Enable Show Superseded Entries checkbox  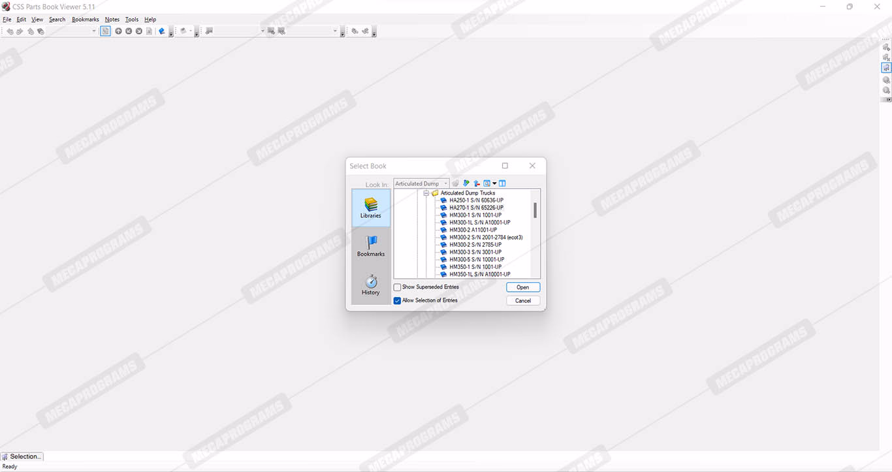pos(397,287)
